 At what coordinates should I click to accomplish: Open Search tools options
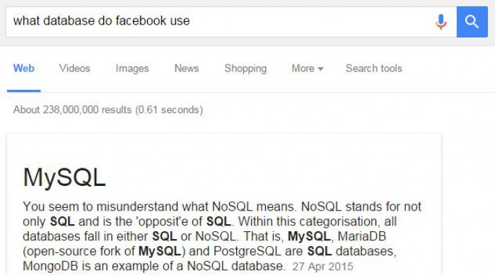click(374, 68)
